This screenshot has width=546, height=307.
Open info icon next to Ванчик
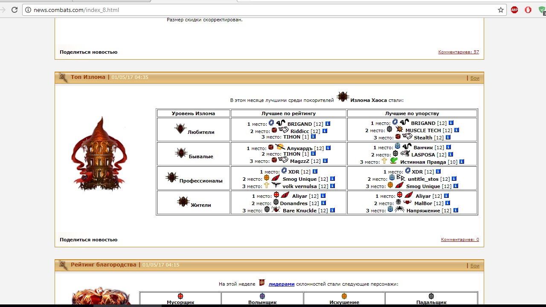click(x=448, y=147)
